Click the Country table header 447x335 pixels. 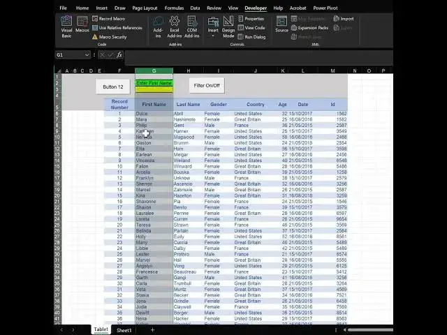click(256, 104)
